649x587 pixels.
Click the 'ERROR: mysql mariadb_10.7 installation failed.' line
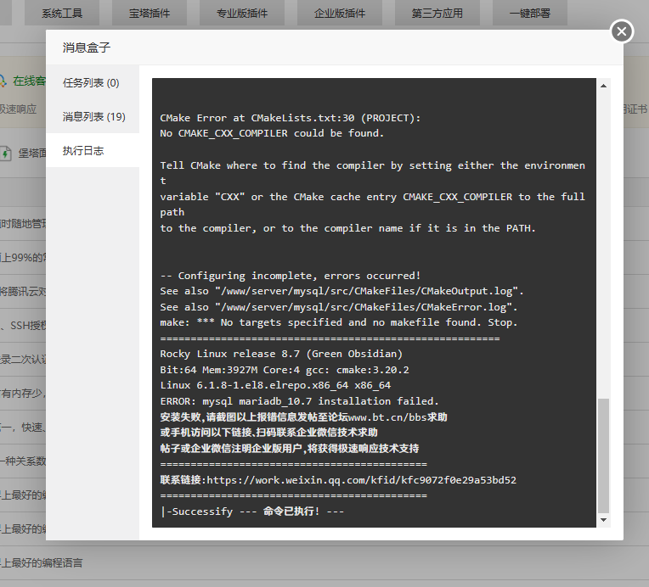299,401
